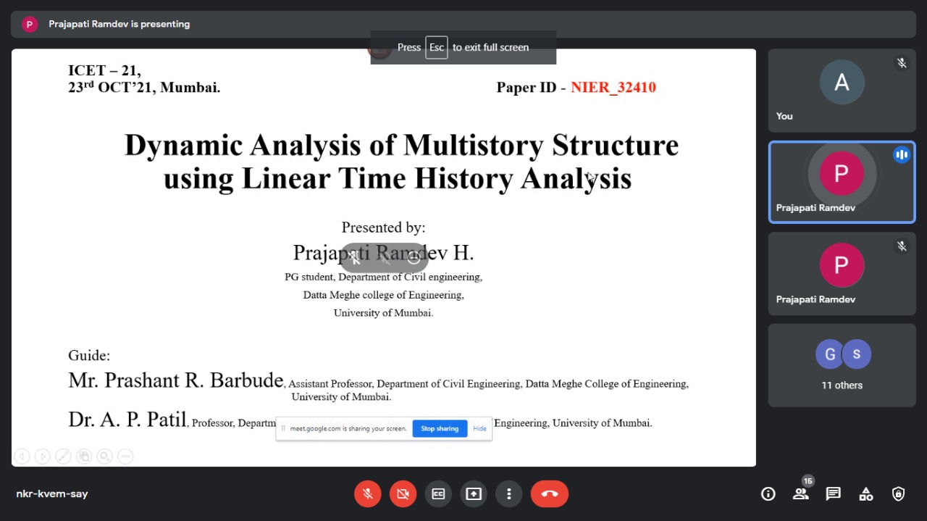Viewport: 927px width, 521px height.
Task: Open the meeting details info icon
Action: [x=768, y=494]
